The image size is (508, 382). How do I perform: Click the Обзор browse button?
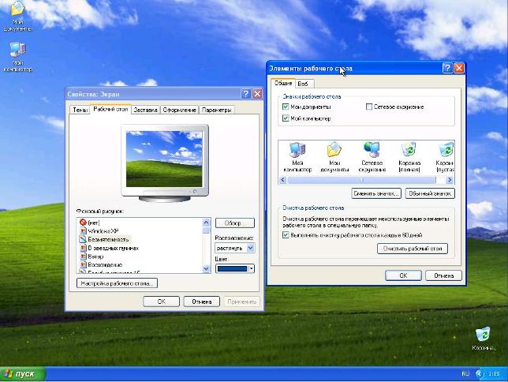235,223
